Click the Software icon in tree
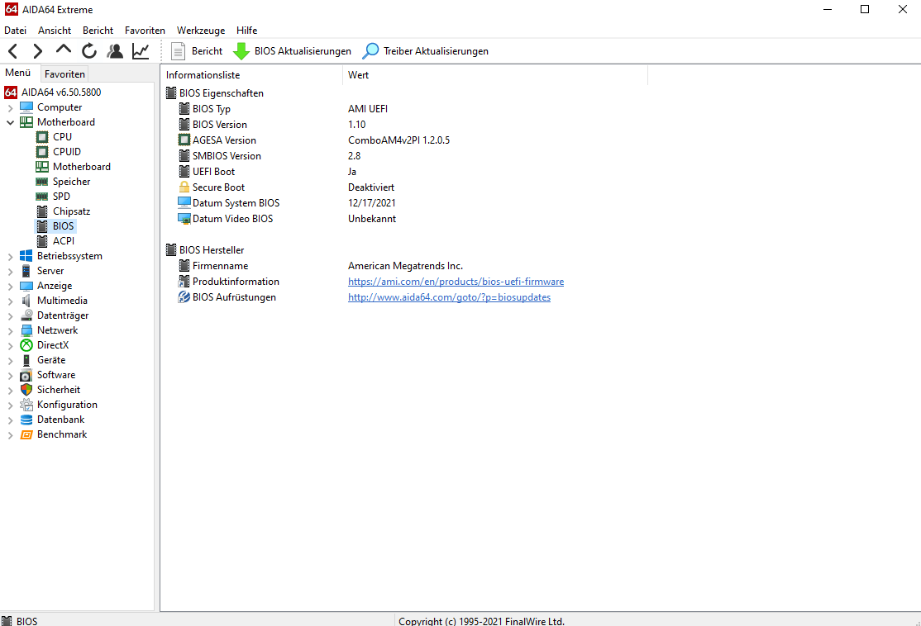This screenshot has width=921, height=626. pos(26,375)
